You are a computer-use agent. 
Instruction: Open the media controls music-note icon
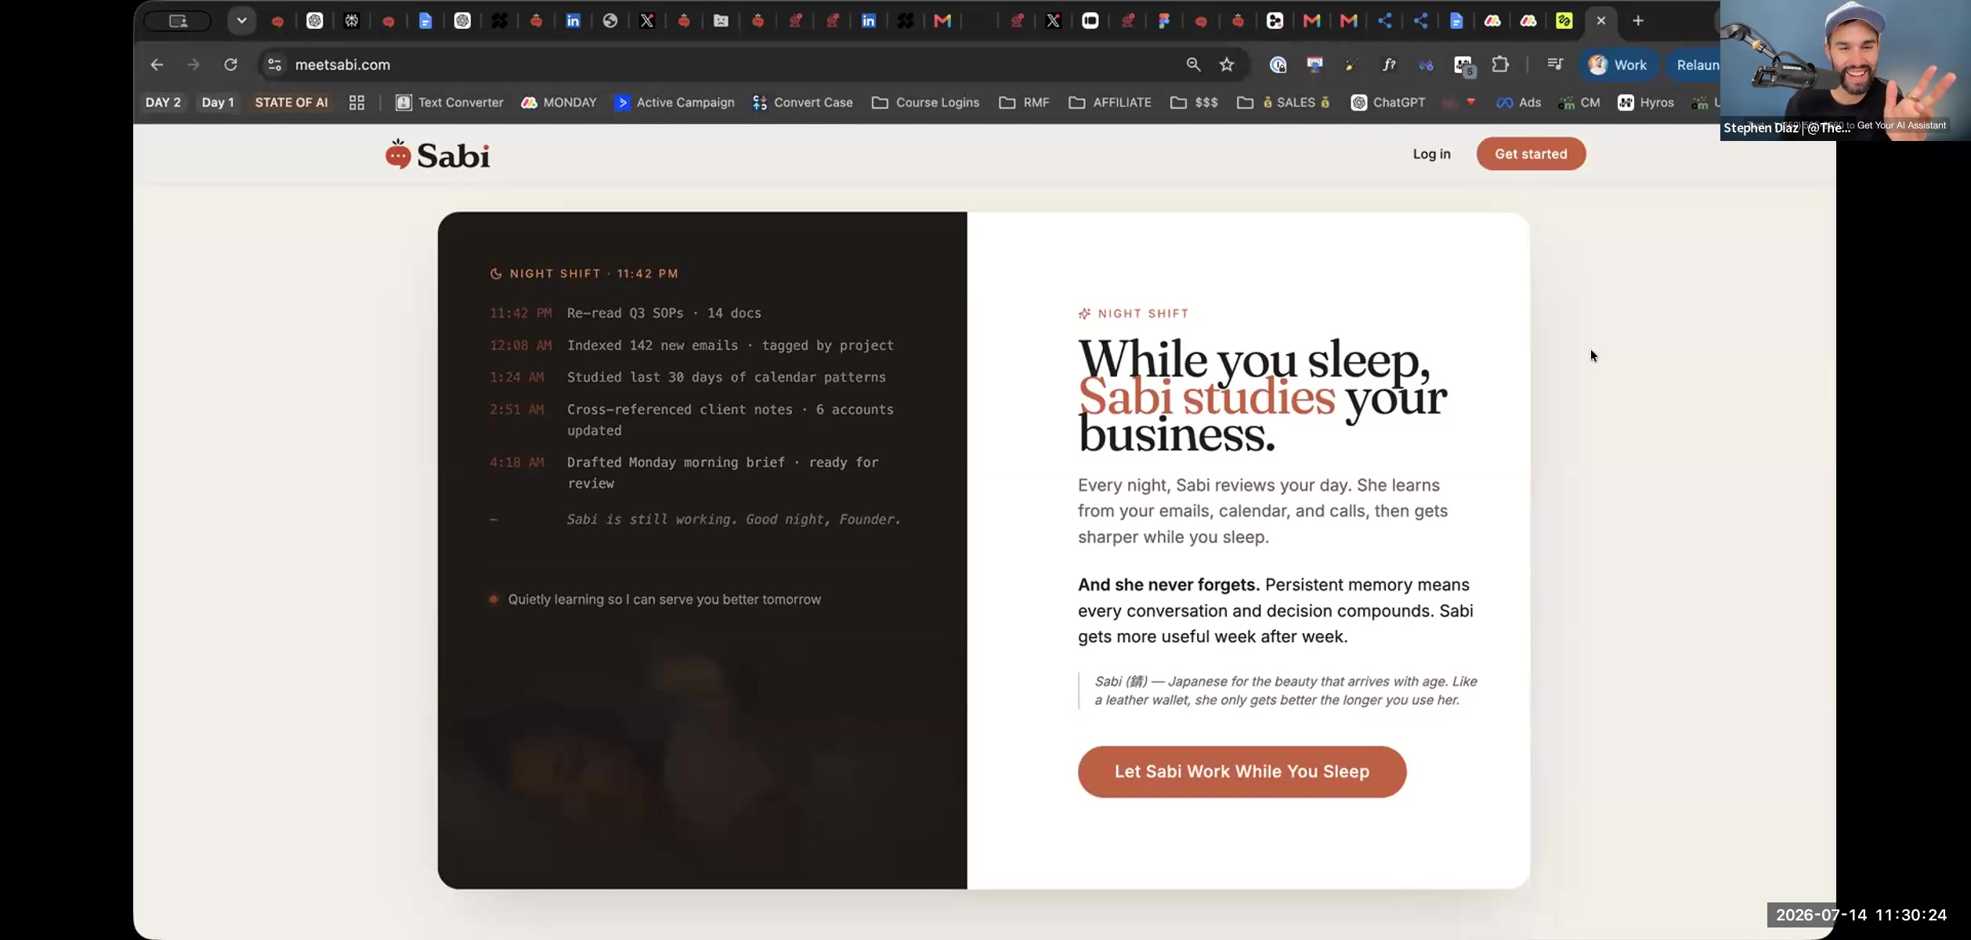[1555, 65]
